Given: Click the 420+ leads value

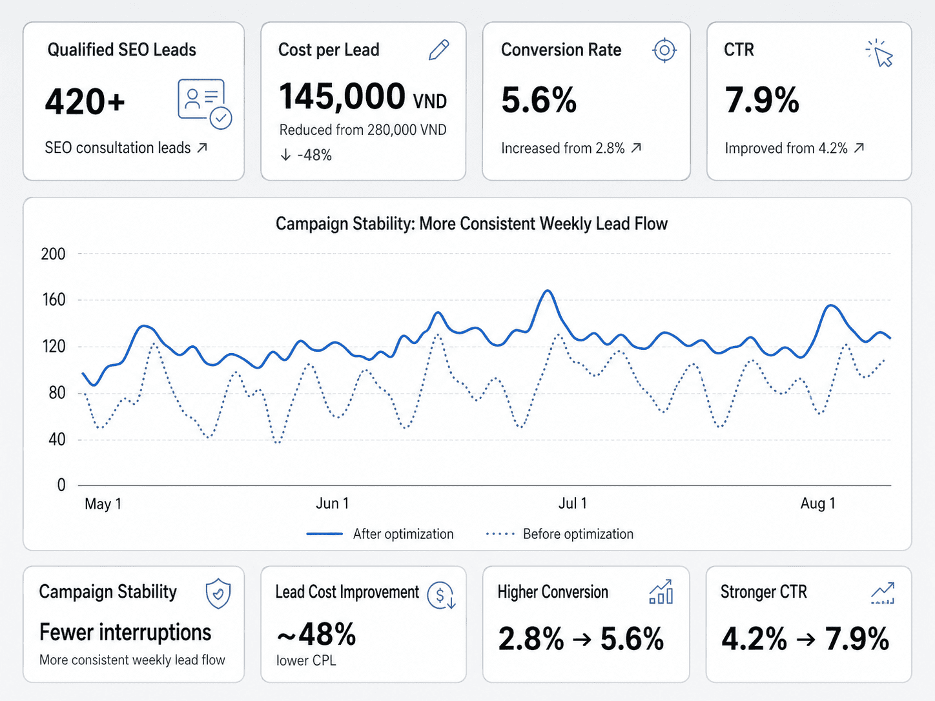Looking at the screenshot, I should coord(85,102).
